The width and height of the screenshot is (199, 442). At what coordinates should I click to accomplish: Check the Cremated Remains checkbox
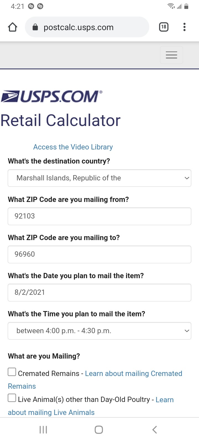pyautogui.click(x=12, y=372)
